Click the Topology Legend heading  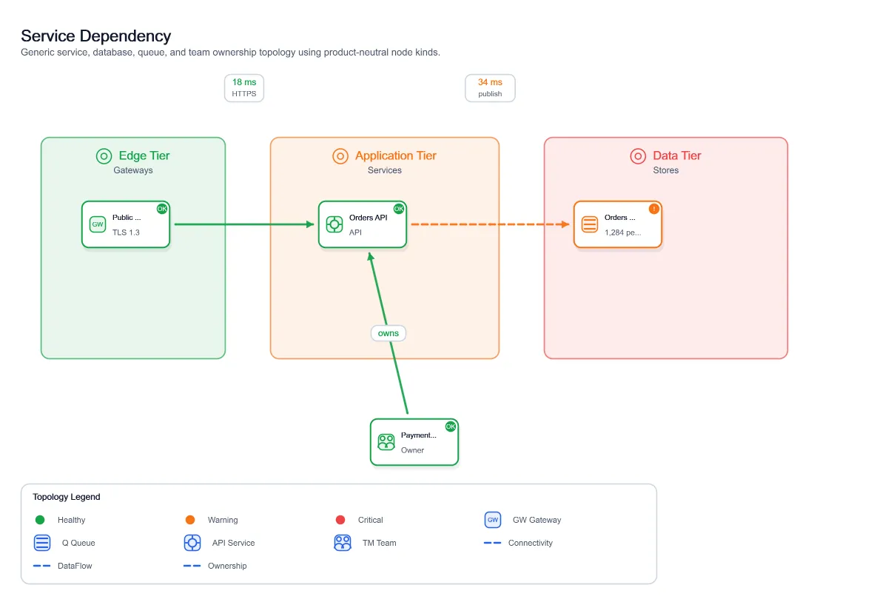click(x=67, y=497)
